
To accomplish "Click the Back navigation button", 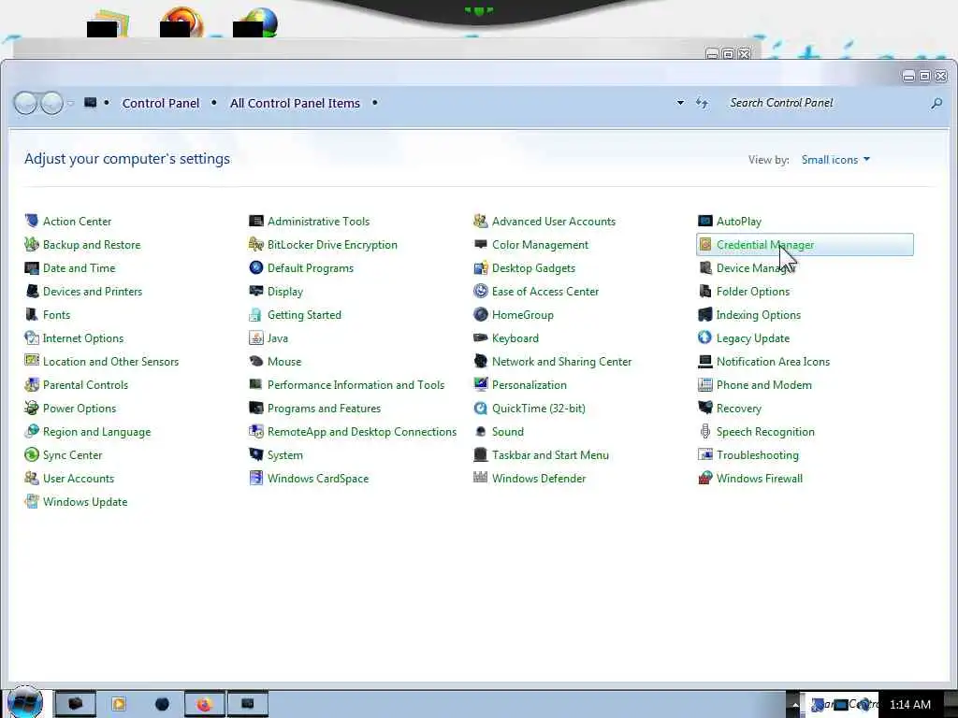I will pyautogui.click(x=25, y=103).
